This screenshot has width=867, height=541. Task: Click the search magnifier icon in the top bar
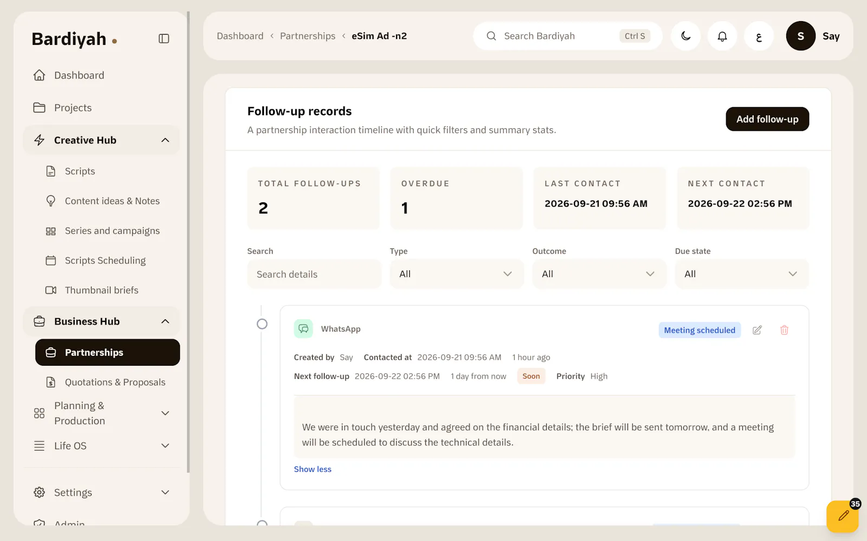tap(491, 36)
